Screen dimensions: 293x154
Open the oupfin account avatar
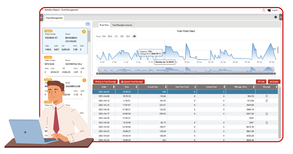click(x=269, y=10)
